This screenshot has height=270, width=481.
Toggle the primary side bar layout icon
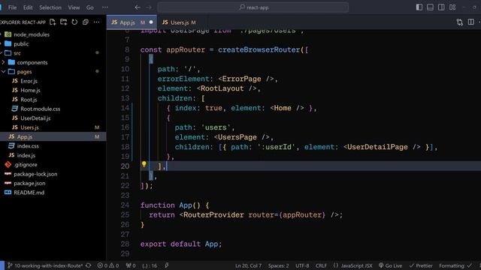coord(419,7)
